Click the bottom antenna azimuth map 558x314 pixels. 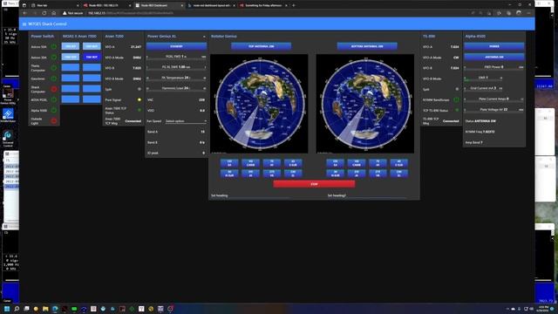pyautogui.click(x=365, y=104)
